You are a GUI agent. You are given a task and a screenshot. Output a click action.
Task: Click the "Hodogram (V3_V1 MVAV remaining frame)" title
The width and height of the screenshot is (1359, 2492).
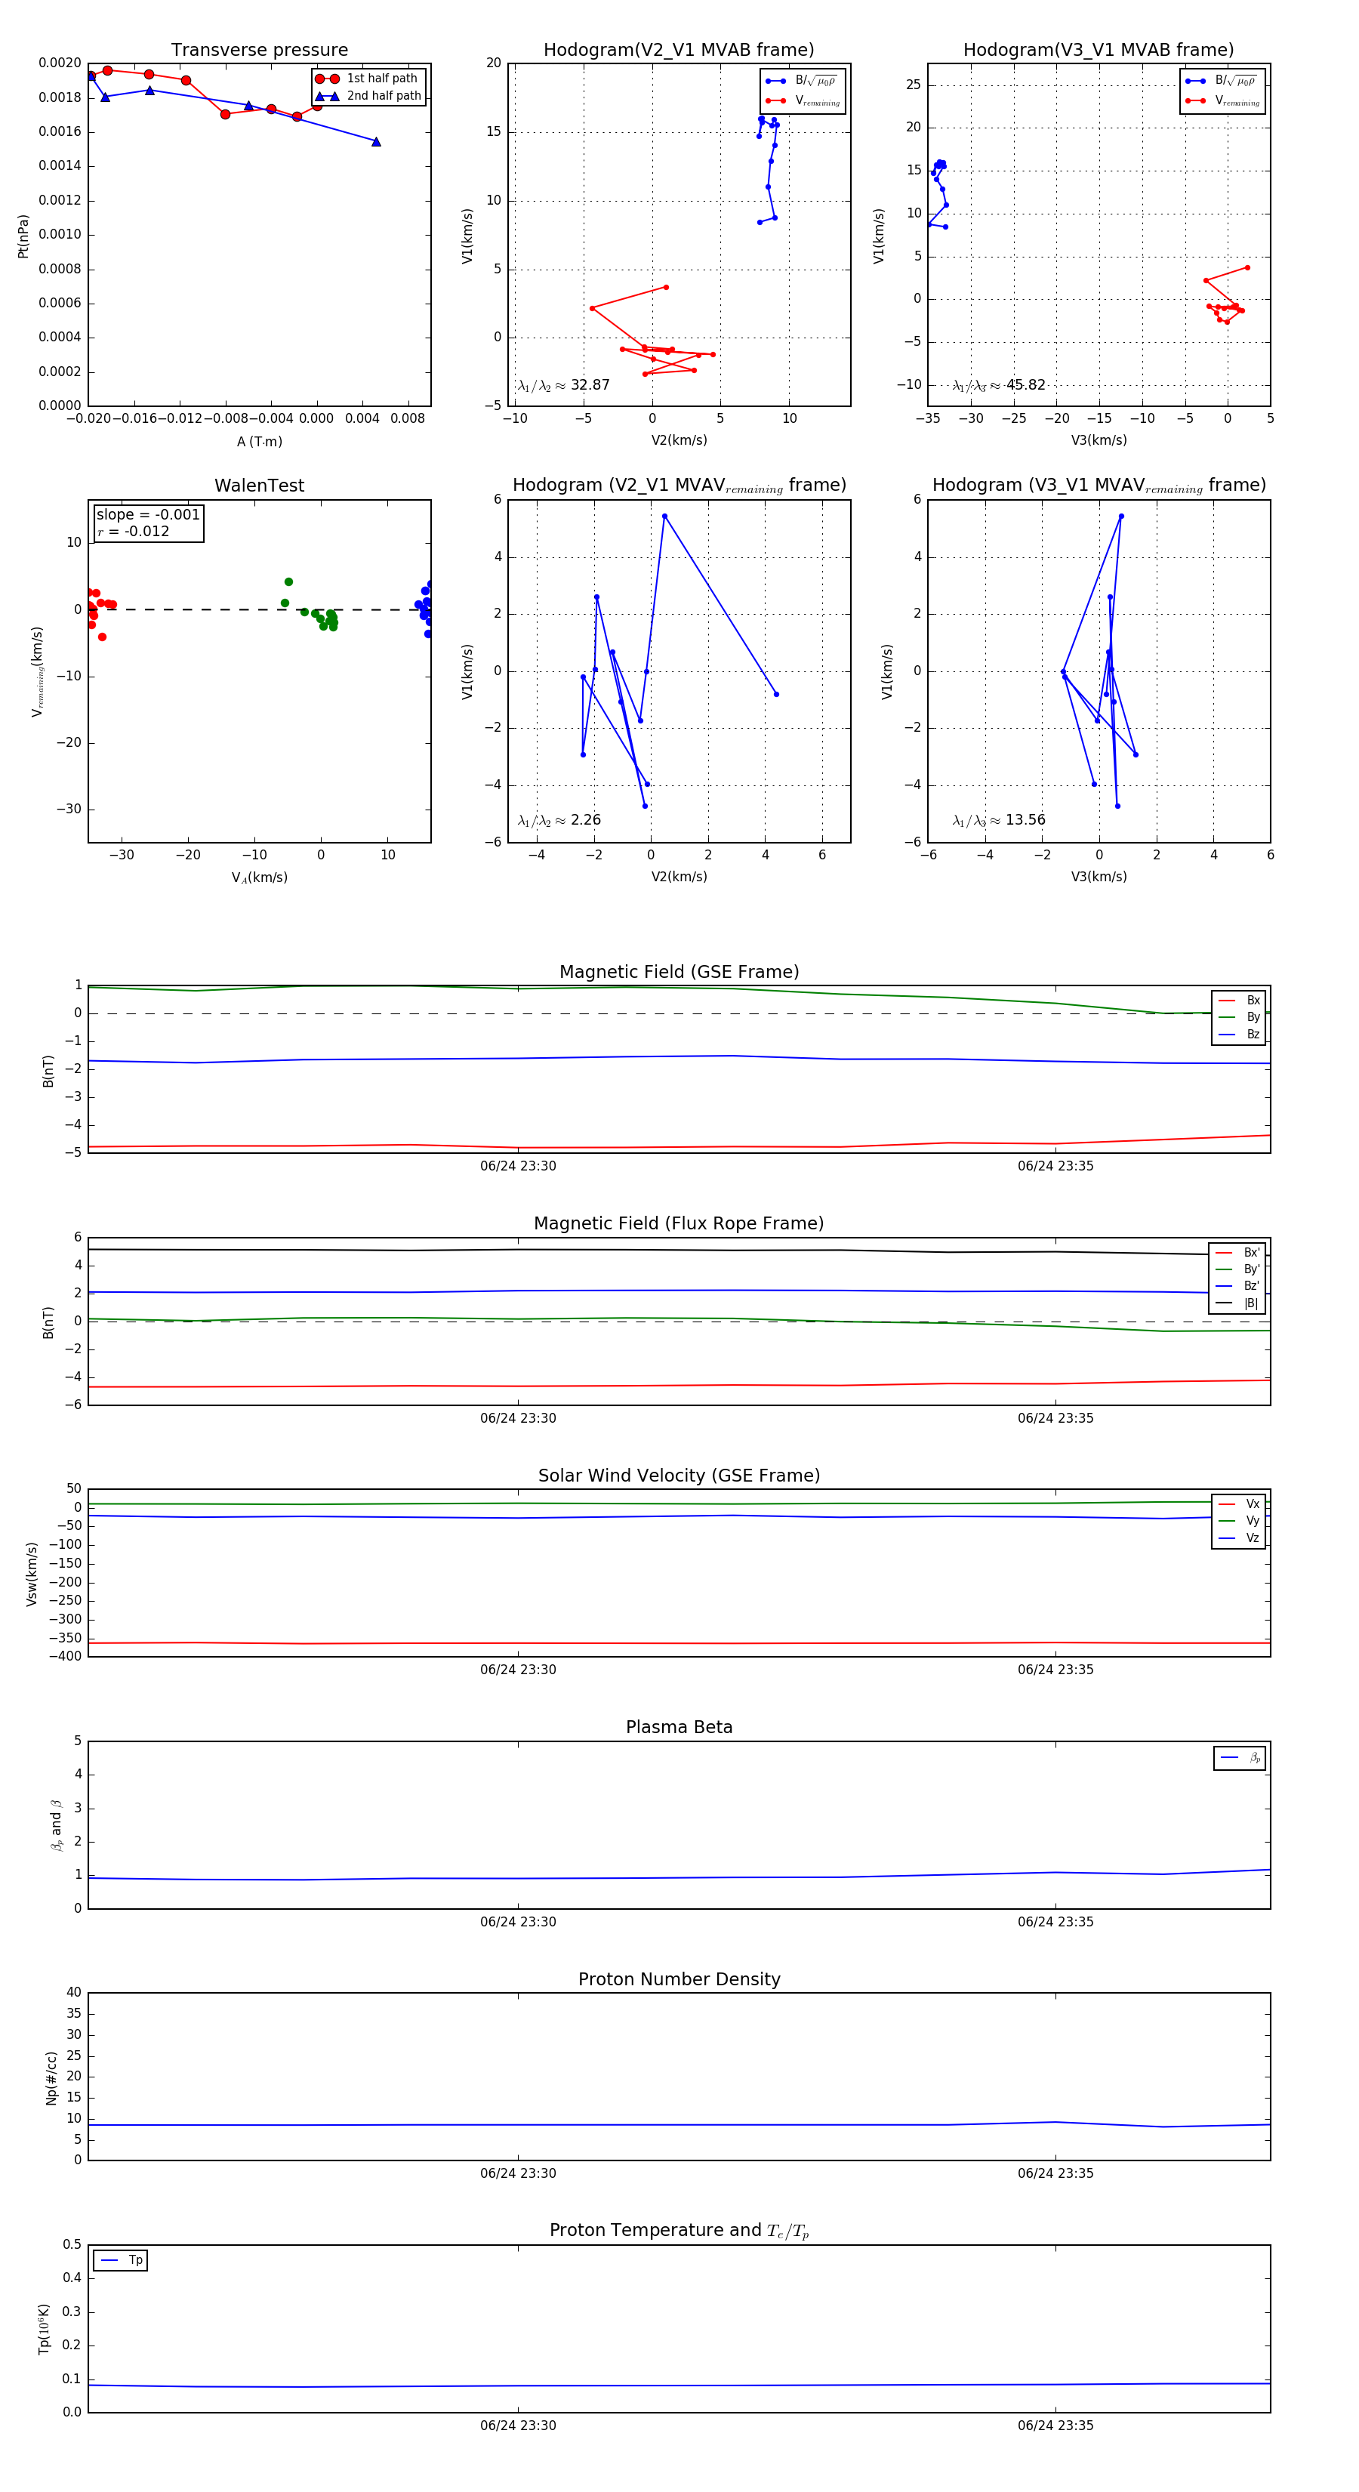pos(1099,486)
